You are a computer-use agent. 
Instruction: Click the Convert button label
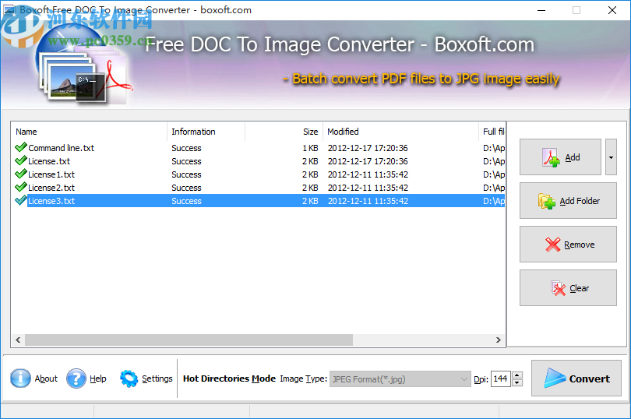pos(590,379)
